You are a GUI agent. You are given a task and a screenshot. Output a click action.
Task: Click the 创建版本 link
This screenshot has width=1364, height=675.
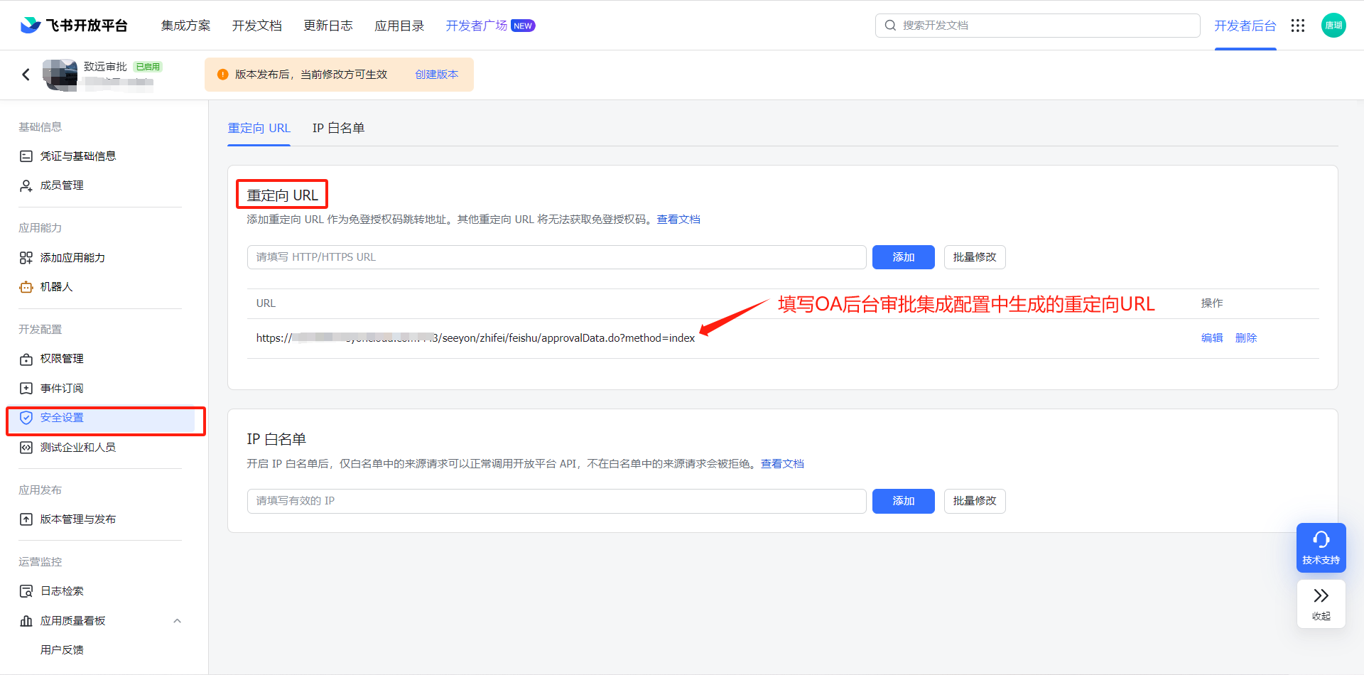[436, 74]
